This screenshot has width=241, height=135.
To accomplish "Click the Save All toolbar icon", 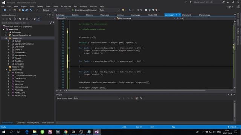I will coord(27,10).
